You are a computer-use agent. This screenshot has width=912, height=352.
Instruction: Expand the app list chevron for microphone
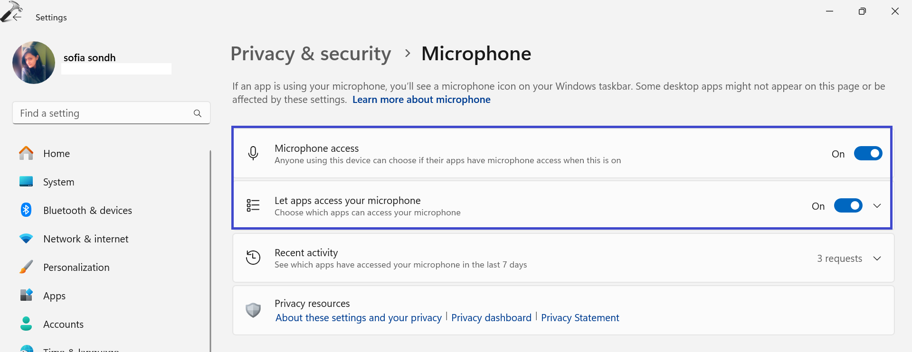point(877,206)
